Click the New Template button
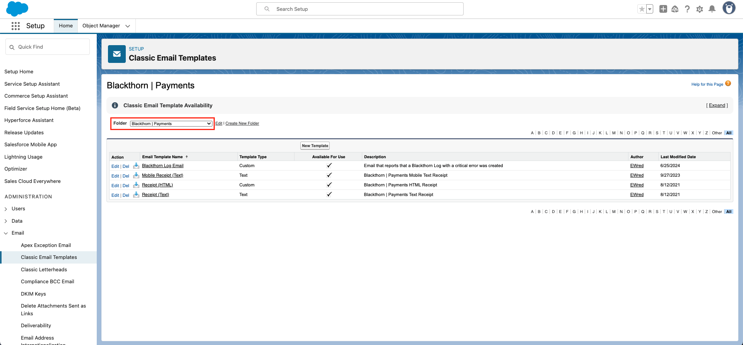Viewport: 743px width, 345px height. [315, 145]
